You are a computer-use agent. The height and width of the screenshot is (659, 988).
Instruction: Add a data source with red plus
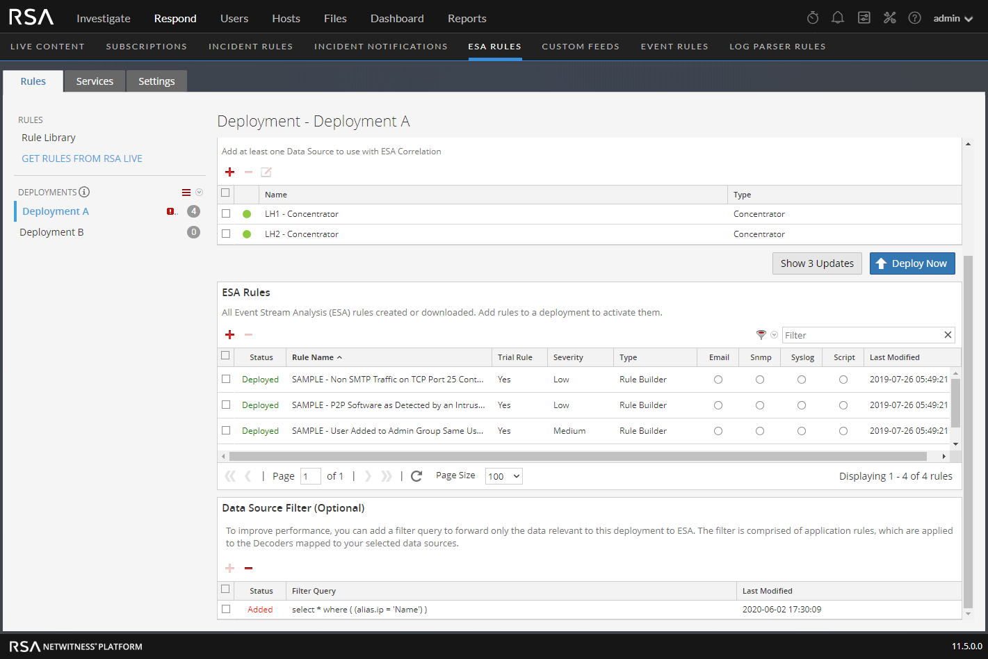pyautogui.click(x=230, y=172)
